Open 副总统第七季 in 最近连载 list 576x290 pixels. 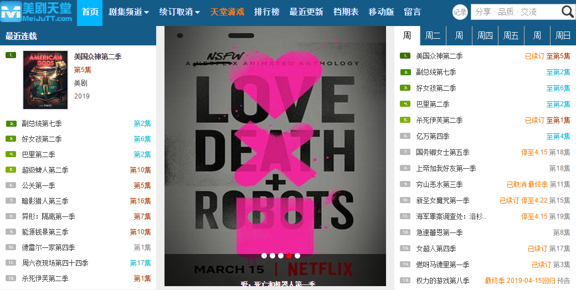[42, 124]
